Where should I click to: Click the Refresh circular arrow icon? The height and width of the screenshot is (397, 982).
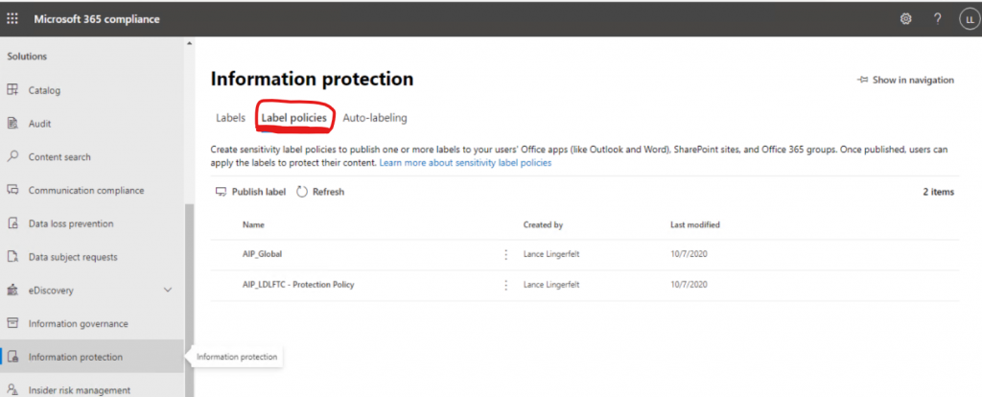[x=302, y=192]
